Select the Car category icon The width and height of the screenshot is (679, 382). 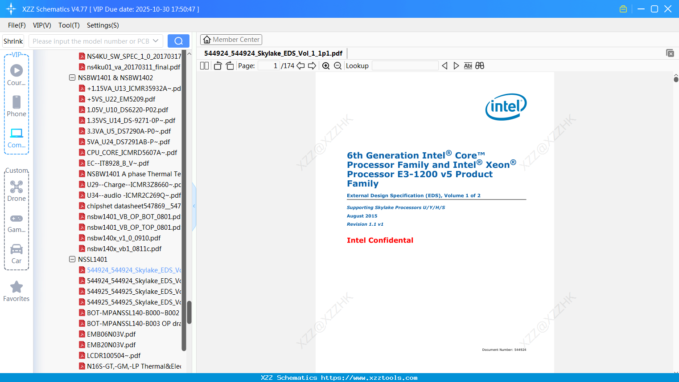click(16, 249)
